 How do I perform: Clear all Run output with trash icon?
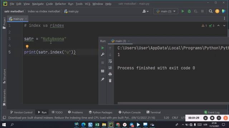point(110,81)
